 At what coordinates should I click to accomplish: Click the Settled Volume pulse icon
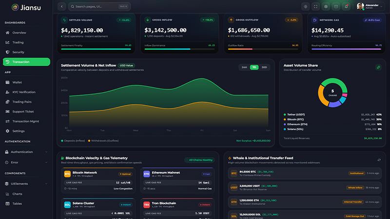click(x=64, y=20)
